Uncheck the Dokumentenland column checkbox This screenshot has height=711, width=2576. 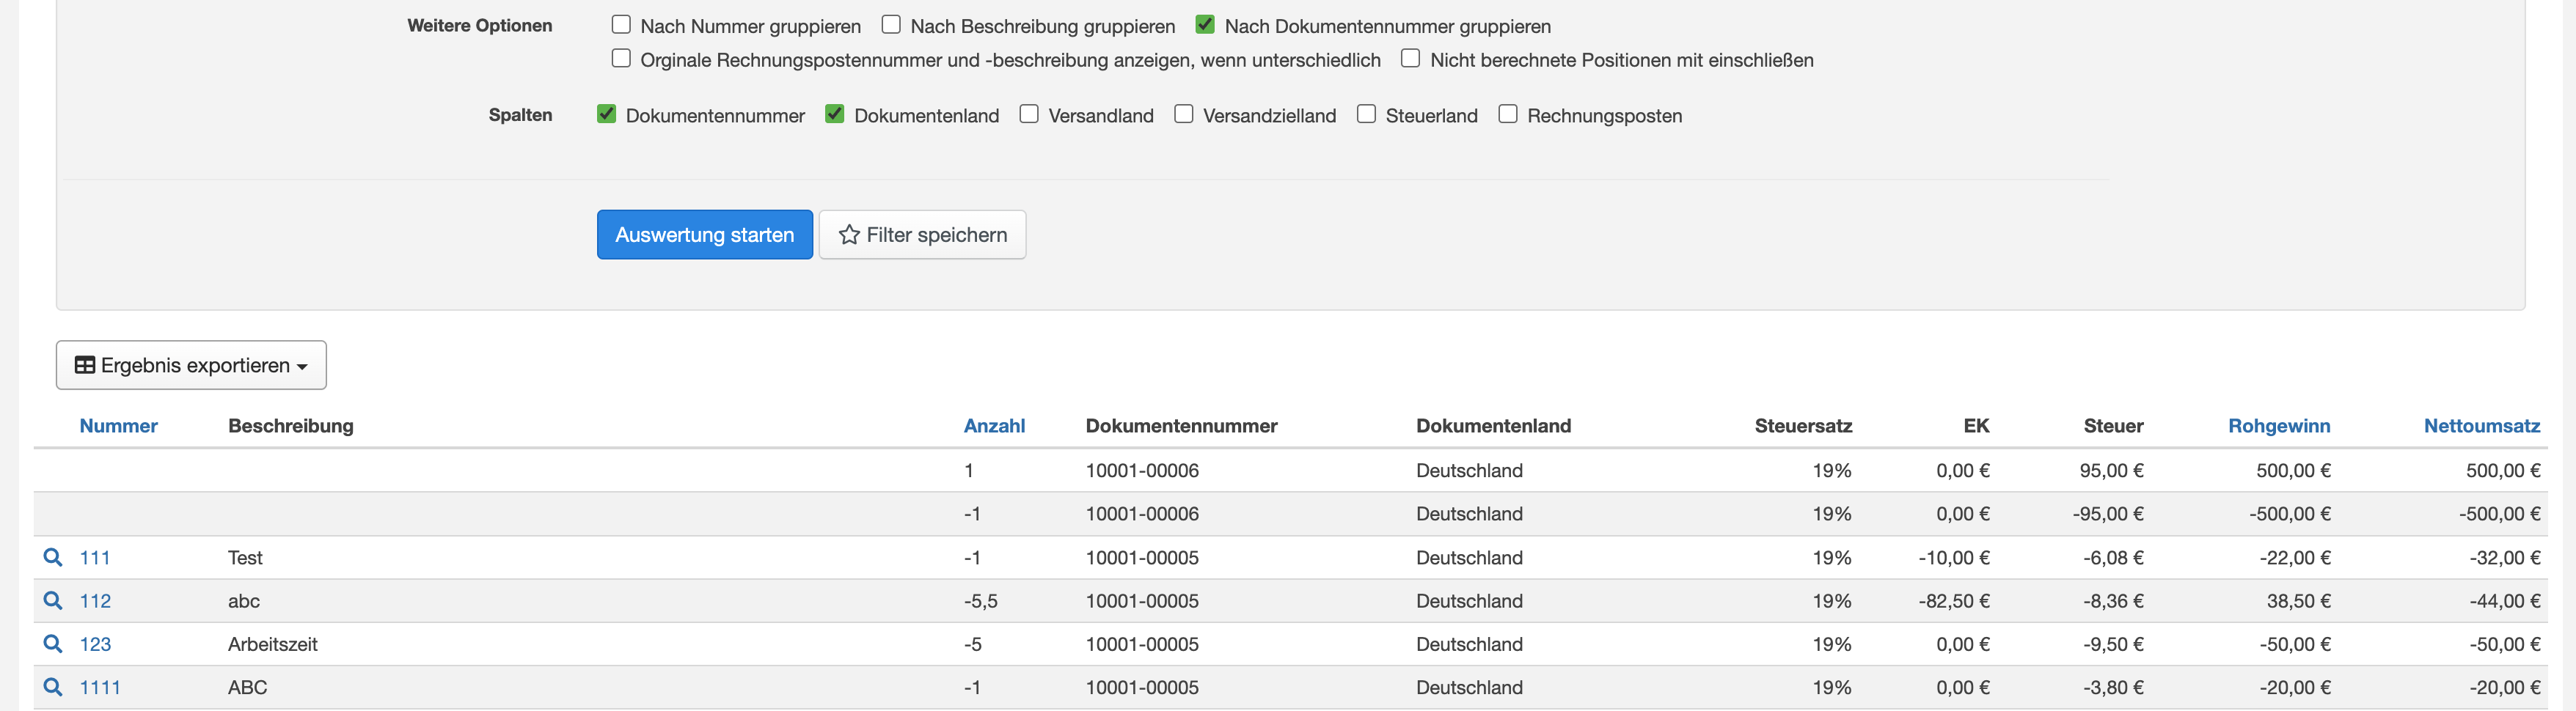point(834,114)
